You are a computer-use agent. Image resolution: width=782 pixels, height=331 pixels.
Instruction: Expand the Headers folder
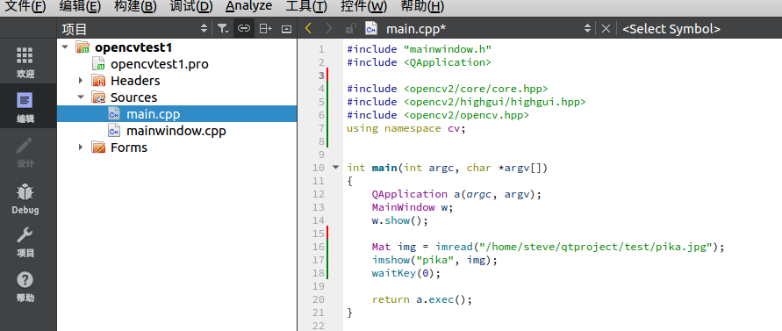(x=81, y=81)
